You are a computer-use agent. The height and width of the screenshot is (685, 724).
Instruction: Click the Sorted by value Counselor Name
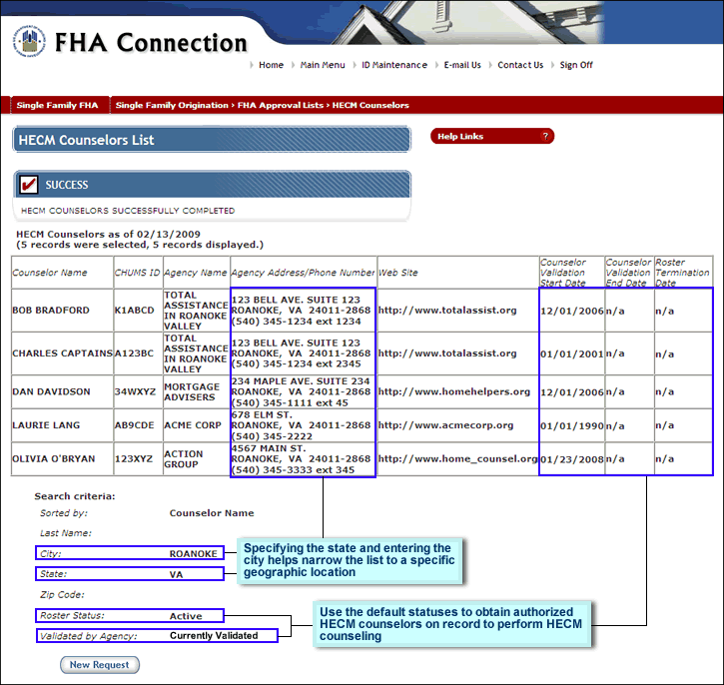click(x=212, y=513)
